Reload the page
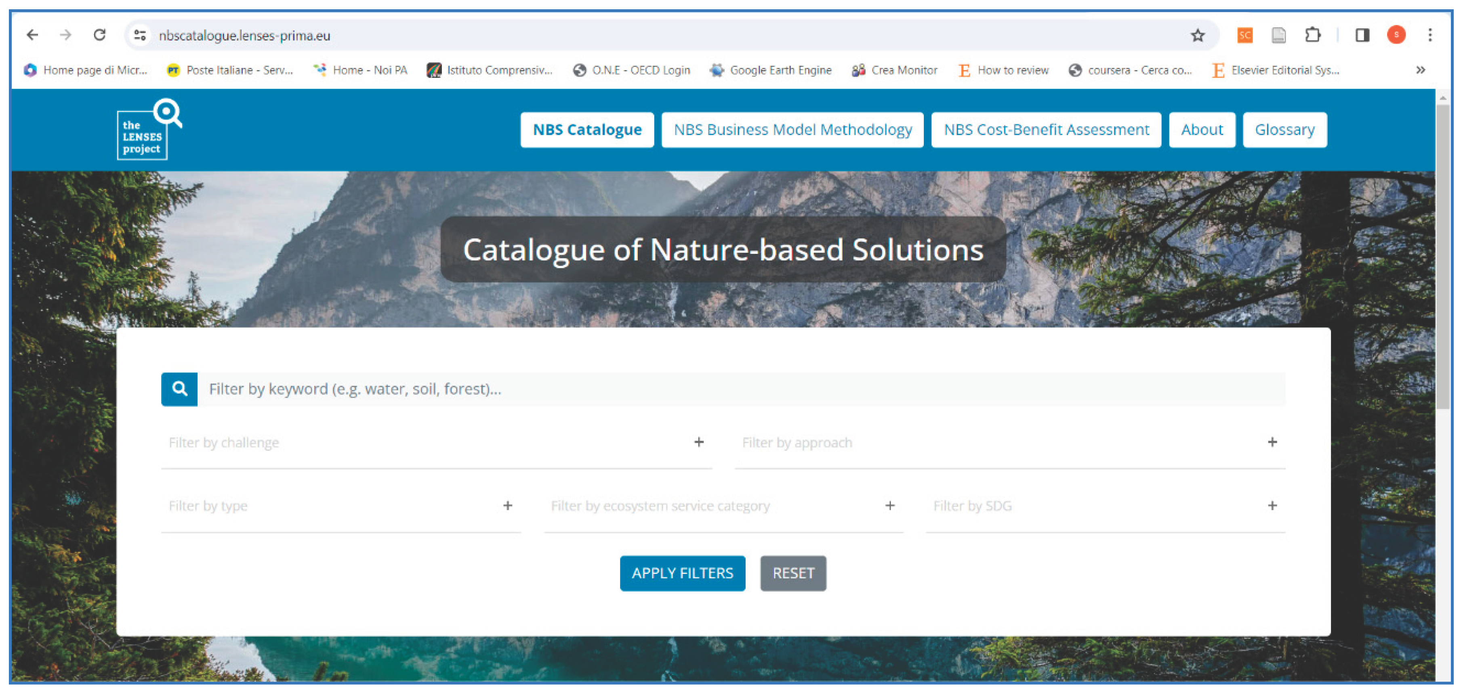This screenshot has height=693, width=1463. tap(100, 36)
